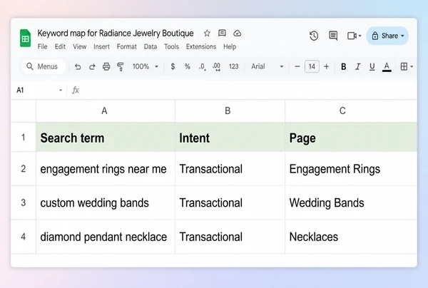
Task: Select cell "Engagement Rings" in Page column
Action: [x=351, y=169]
